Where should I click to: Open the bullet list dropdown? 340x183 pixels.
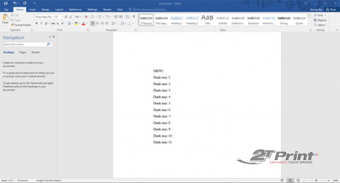pyautogui.click(x=96, y=17)
